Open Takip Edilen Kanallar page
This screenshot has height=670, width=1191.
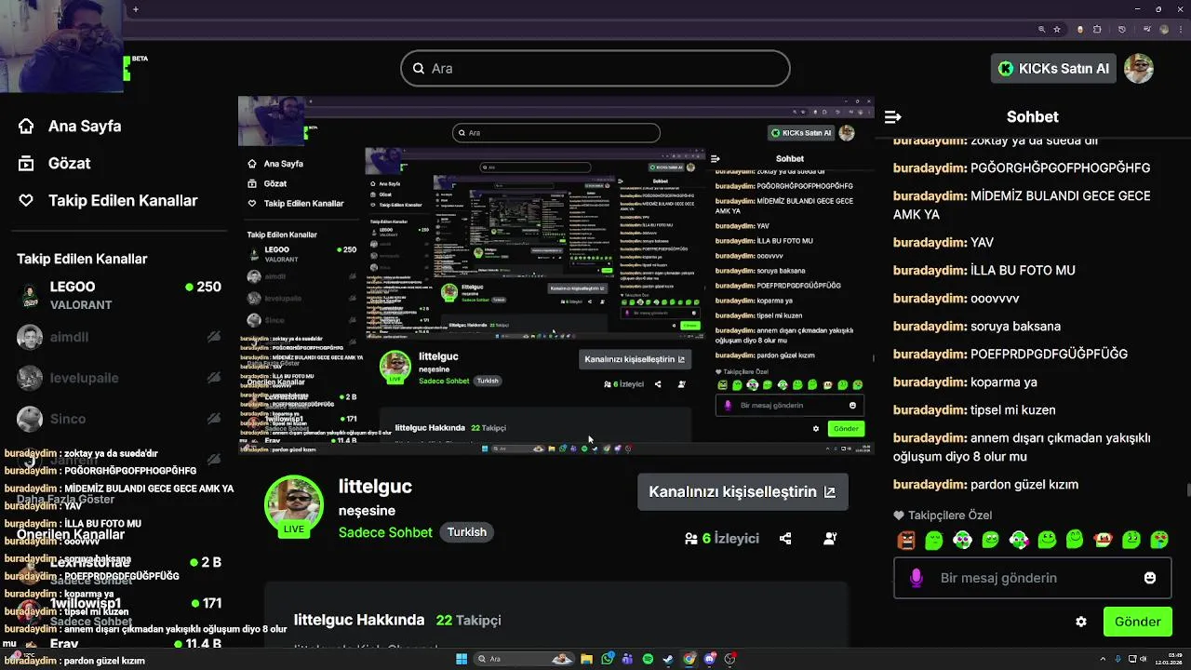[123, 200]
